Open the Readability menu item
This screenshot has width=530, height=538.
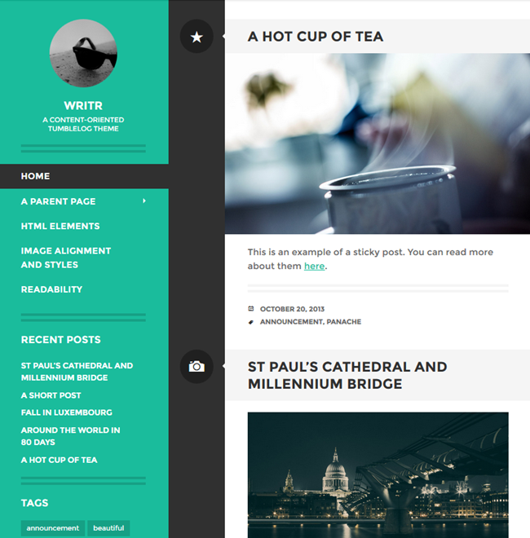point(52,289)
